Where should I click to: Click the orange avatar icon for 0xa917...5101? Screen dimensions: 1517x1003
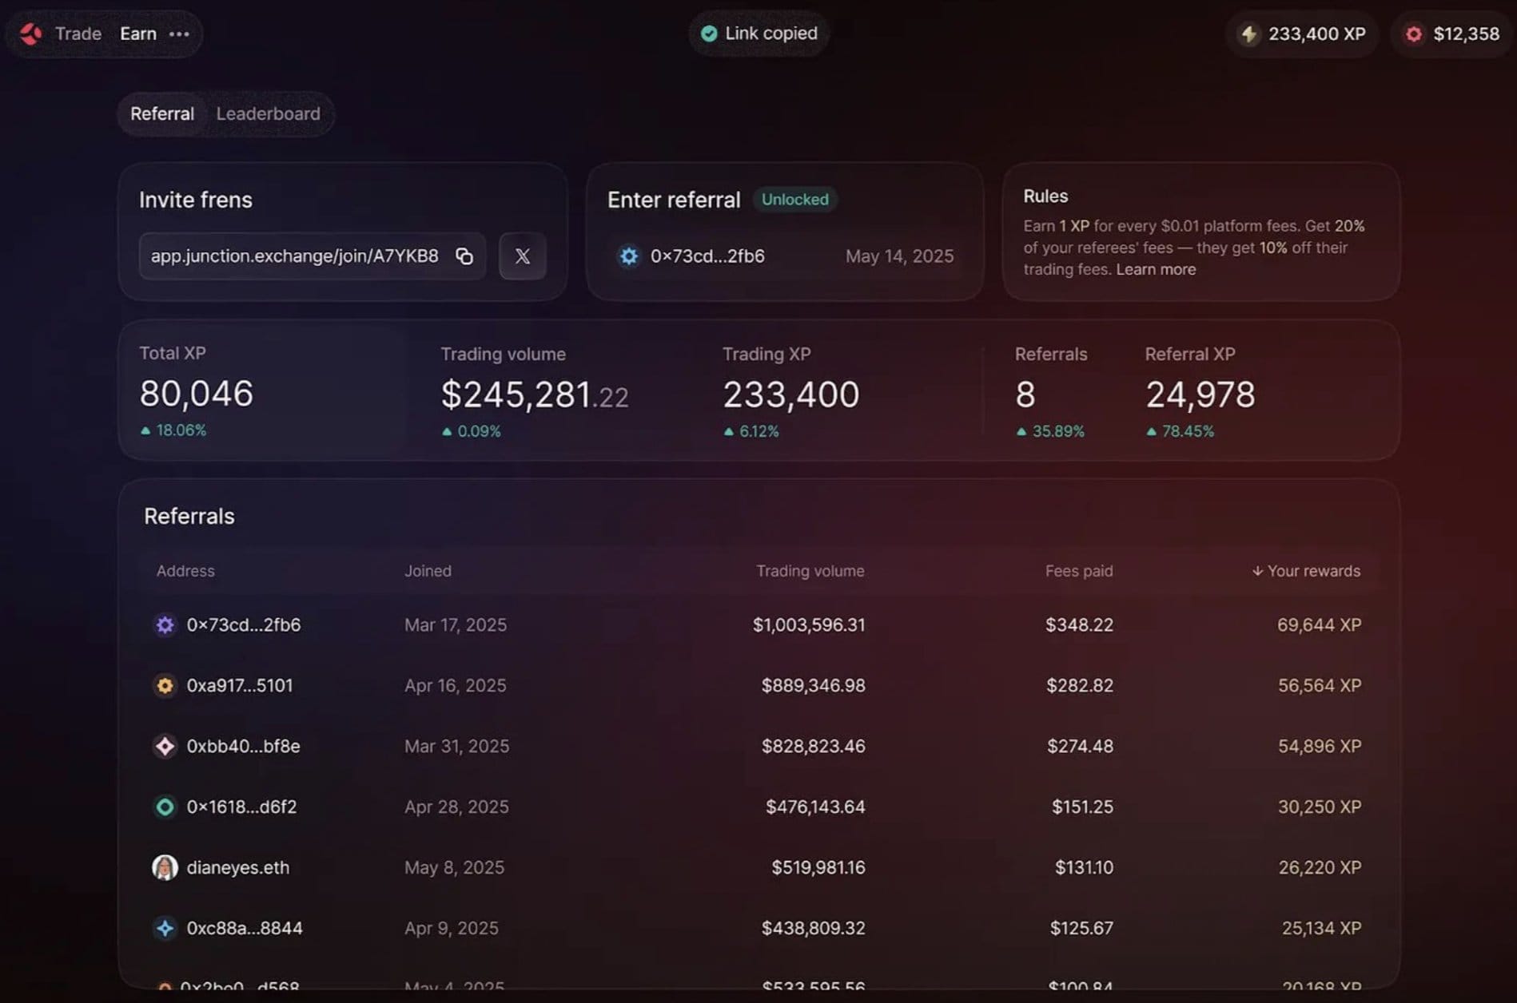[165, 686]
